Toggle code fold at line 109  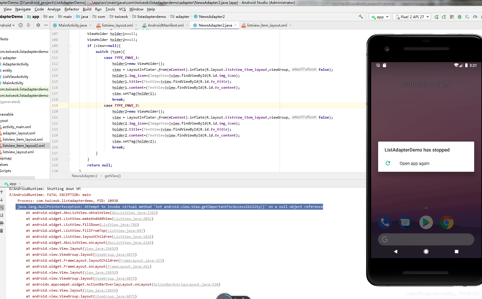pyautogui.click(x=69, y=46)
